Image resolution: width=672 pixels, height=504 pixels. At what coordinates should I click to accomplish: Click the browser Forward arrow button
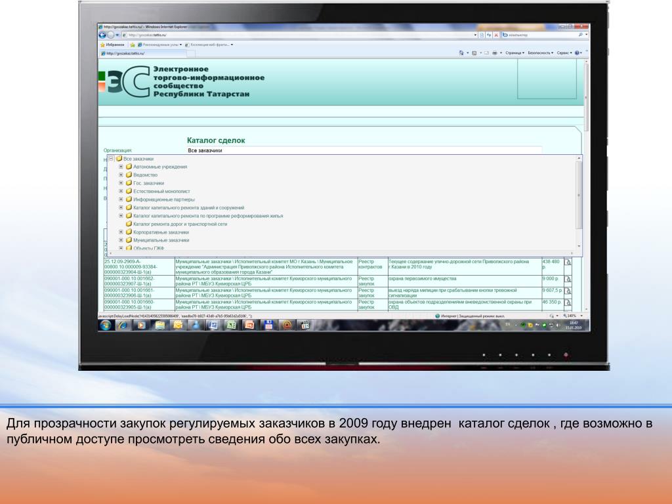coord(110,35)
